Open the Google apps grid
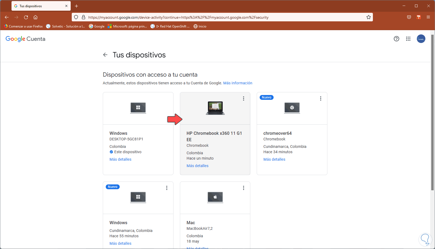435x249 pixels. [x=408, y=39]
